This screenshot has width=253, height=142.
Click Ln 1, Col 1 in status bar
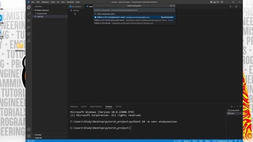coord(177,141)
